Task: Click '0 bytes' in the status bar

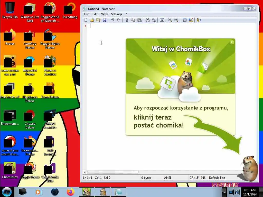Action: click(x=146, y=178)
